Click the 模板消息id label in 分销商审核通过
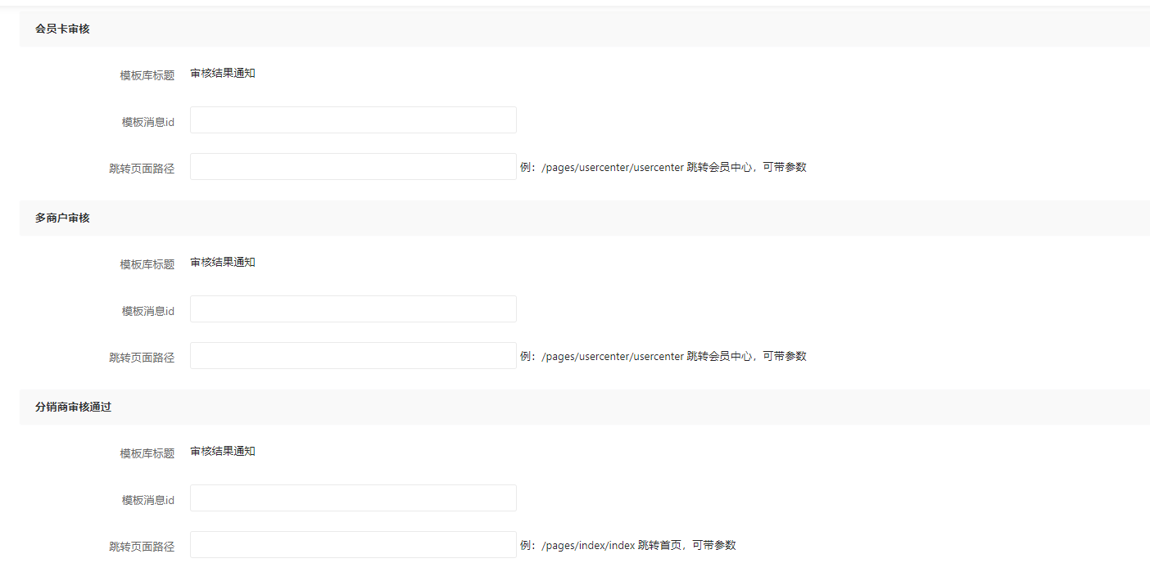Screen dimensions: 1150x572 pyautogui.click(x=147, y=500)
